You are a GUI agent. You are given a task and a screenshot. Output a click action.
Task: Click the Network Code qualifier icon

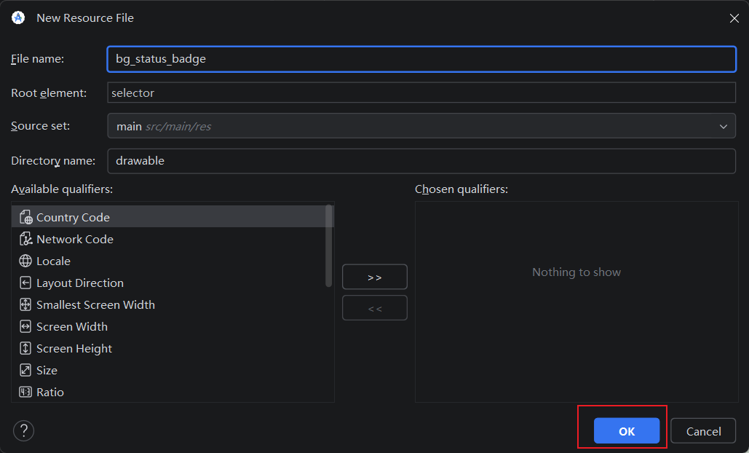(25, 239)
